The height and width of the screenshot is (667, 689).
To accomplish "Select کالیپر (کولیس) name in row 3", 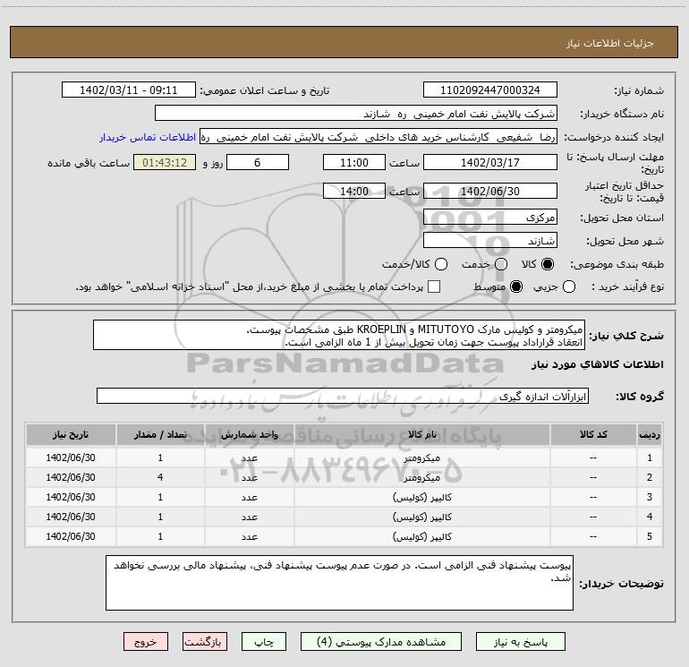I will 421,497.
